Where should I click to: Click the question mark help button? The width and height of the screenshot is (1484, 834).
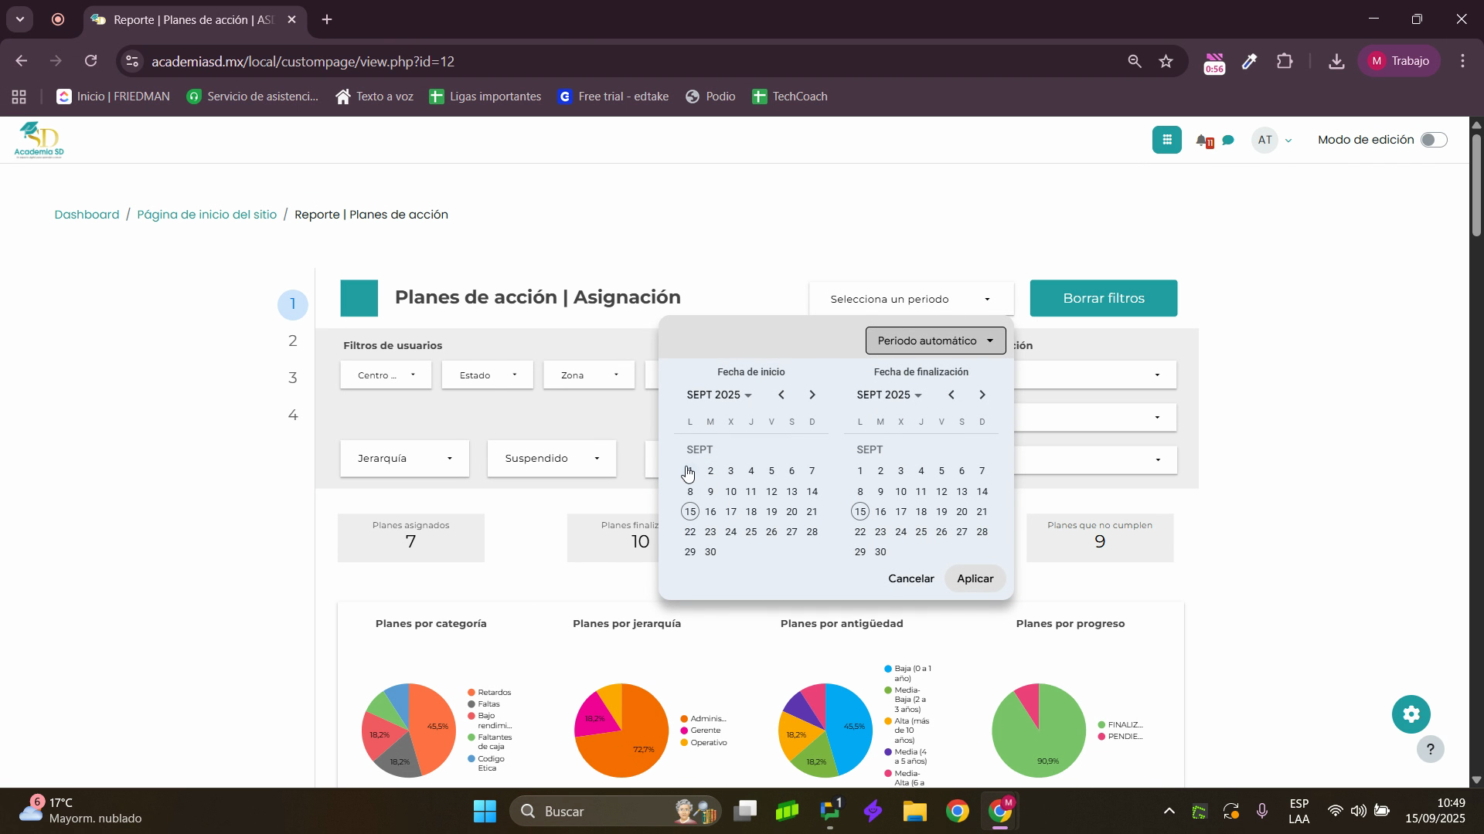coord(1430,749)
